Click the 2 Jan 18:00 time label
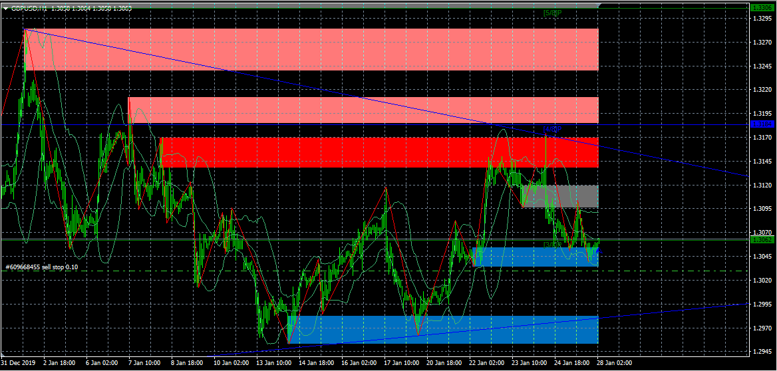Viewport: 777px width, 371px height. pyautogui.click(x=59, y=362)
